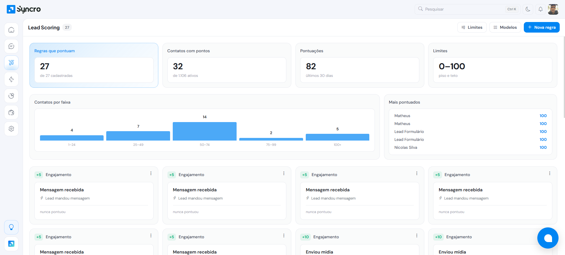Select the Regras que pontuam card
The image size is (565, 255).
pyautogui.click(x=94, y=65)
